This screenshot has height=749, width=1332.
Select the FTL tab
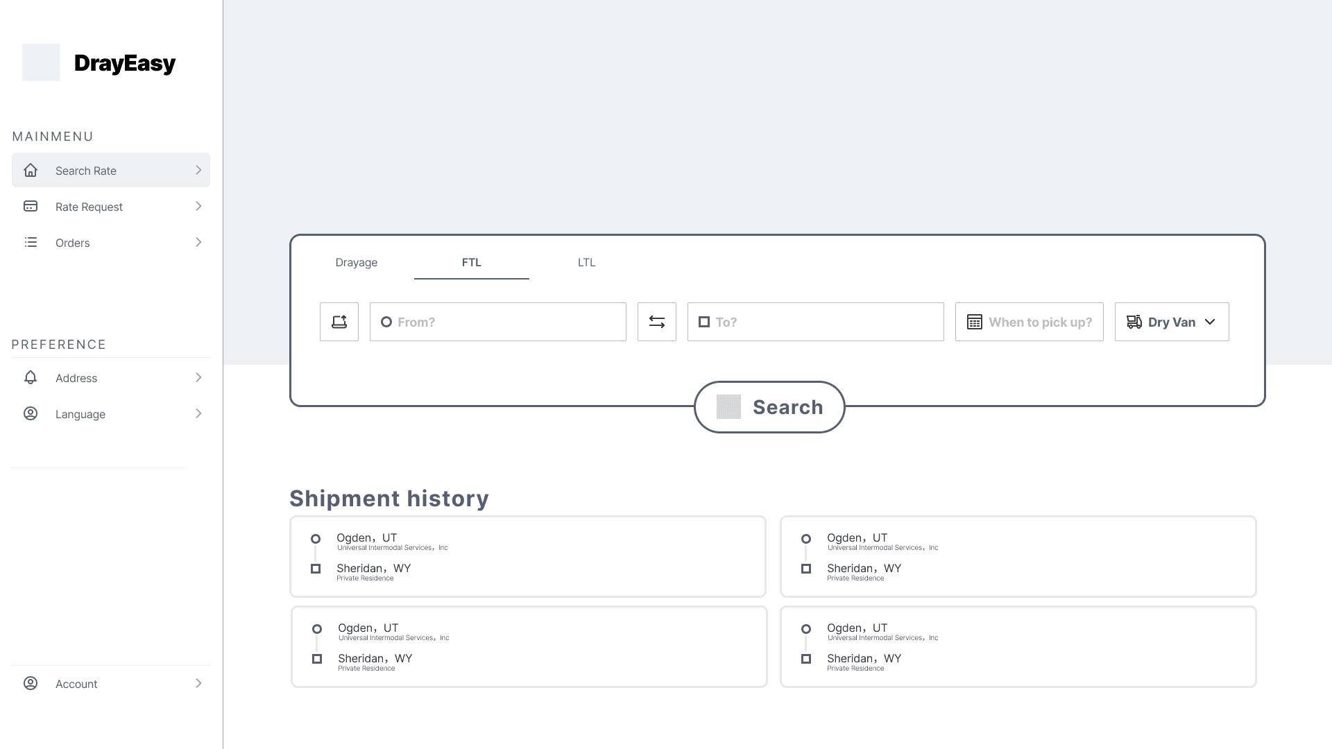point(471,263)
